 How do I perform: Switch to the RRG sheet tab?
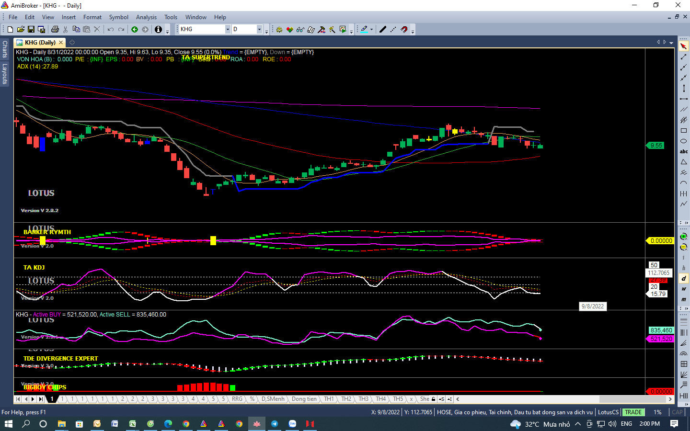point(237,399)
